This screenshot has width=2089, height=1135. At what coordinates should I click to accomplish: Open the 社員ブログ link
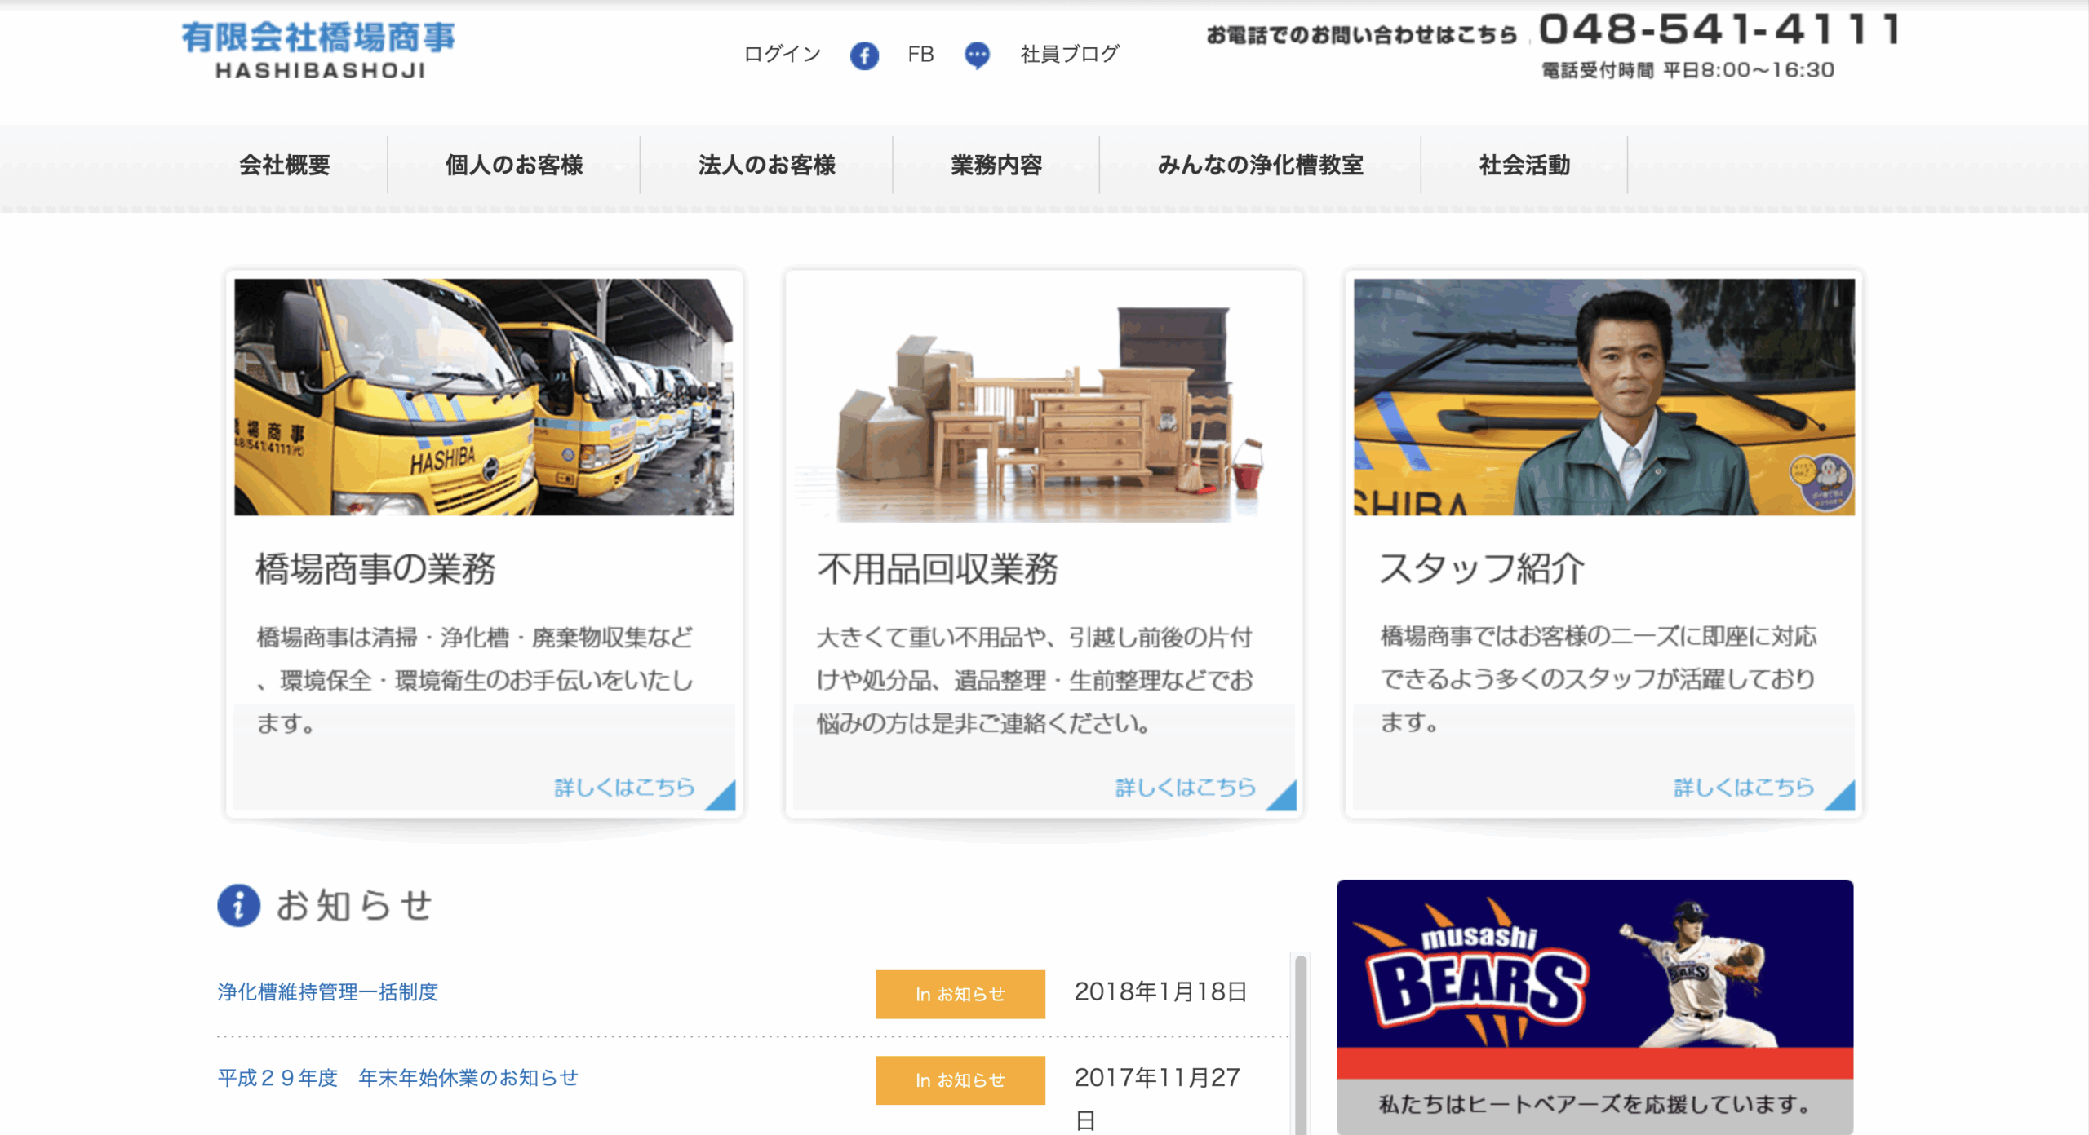point(1070,55)
